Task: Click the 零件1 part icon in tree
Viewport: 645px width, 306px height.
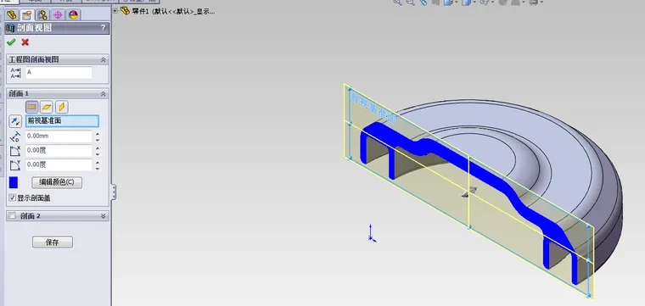Action: 125,11
